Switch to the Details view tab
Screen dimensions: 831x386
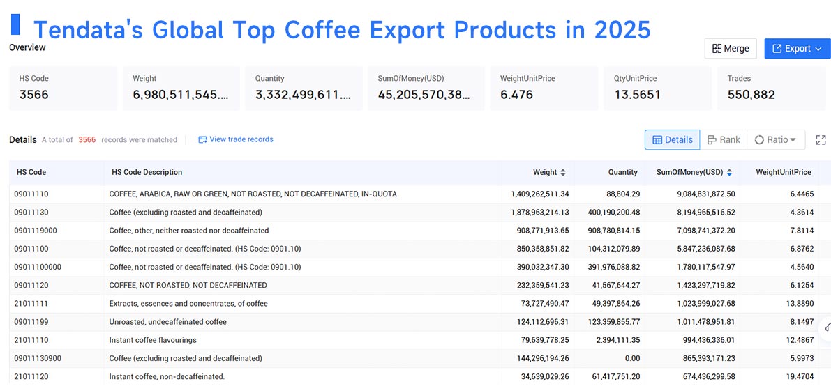(672, 140)
